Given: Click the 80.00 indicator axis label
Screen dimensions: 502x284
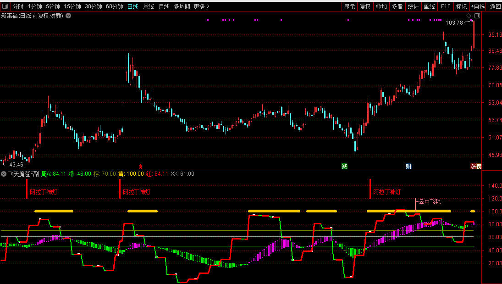Looking at the screenshot, I should pos(495,224).
